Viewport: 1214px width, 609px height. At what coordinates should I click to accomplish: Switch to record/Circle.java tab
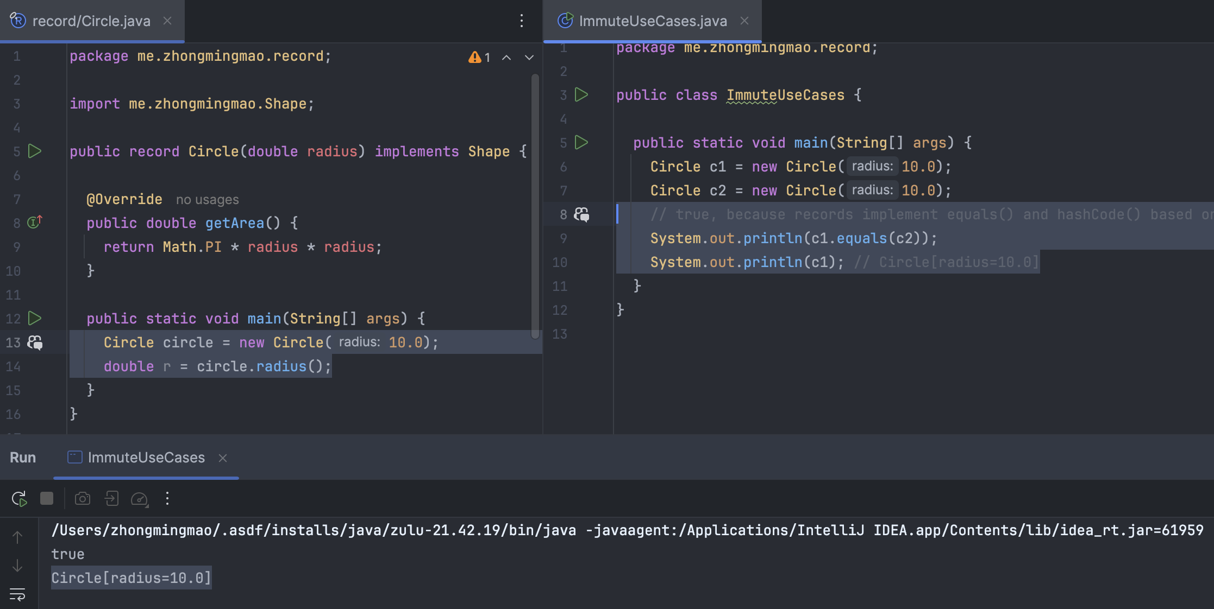point(91,21)
